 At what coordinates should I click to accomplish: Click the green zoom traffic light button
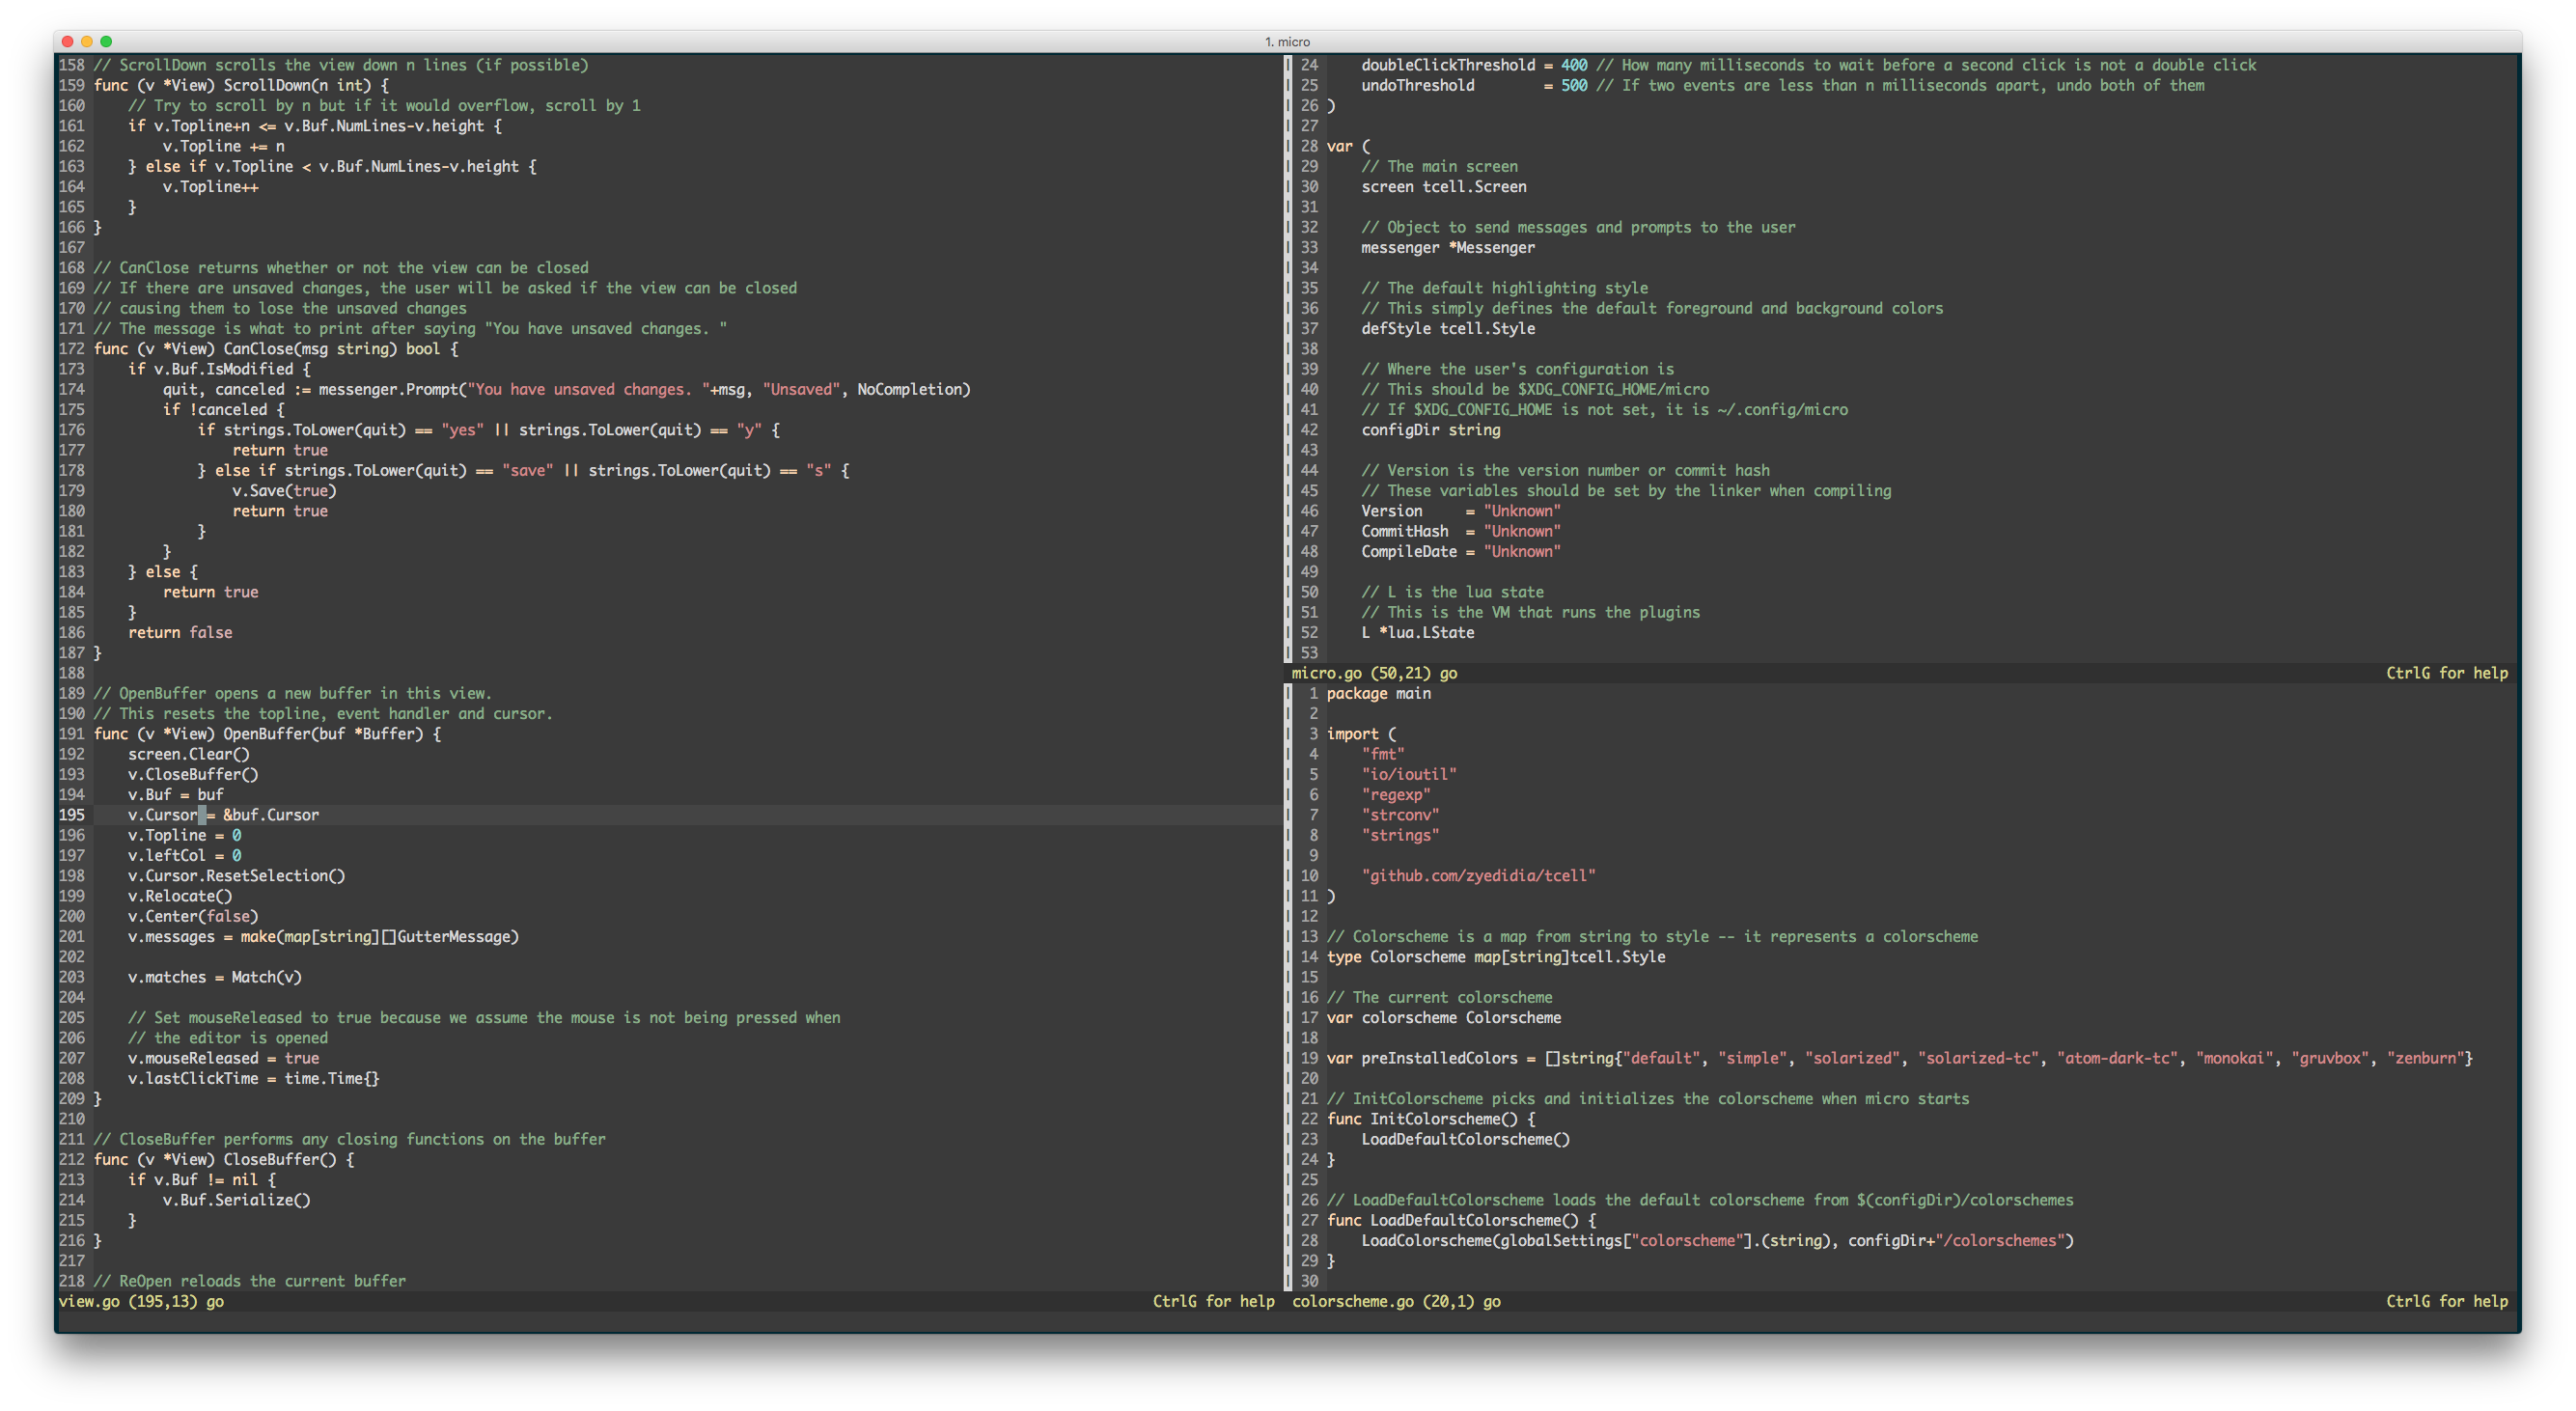pos(106,42)
